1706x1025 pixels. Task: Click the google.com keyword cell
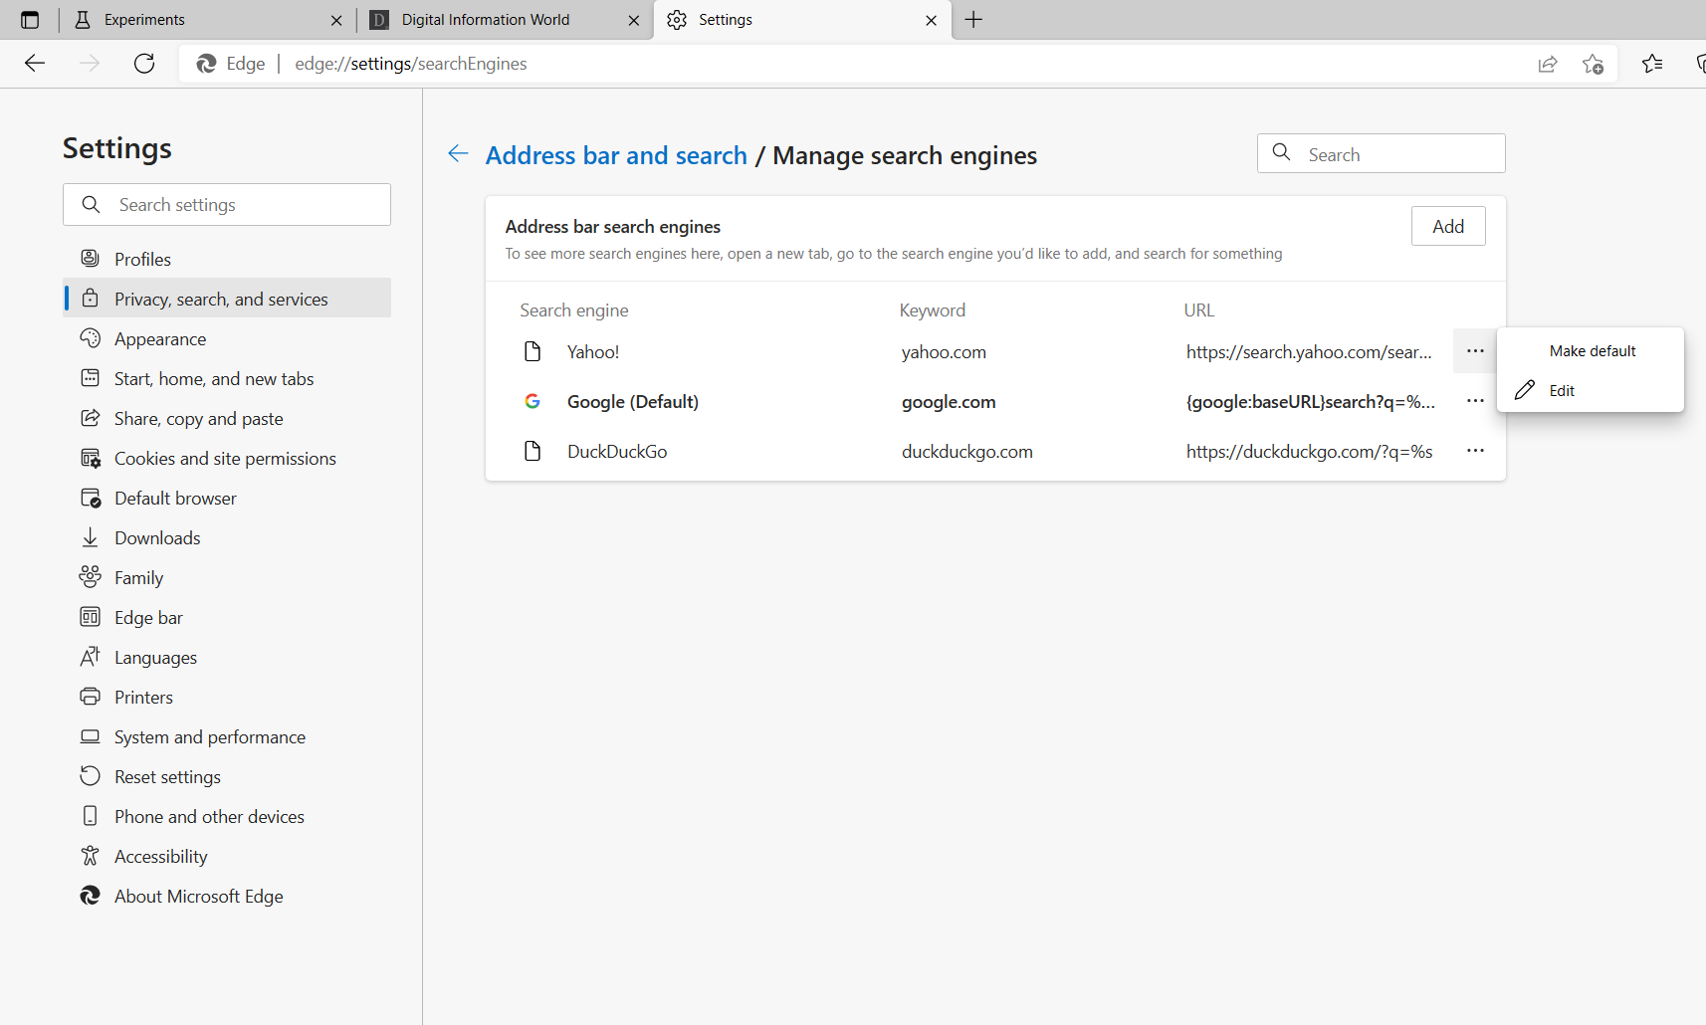(x=949, y=401)
